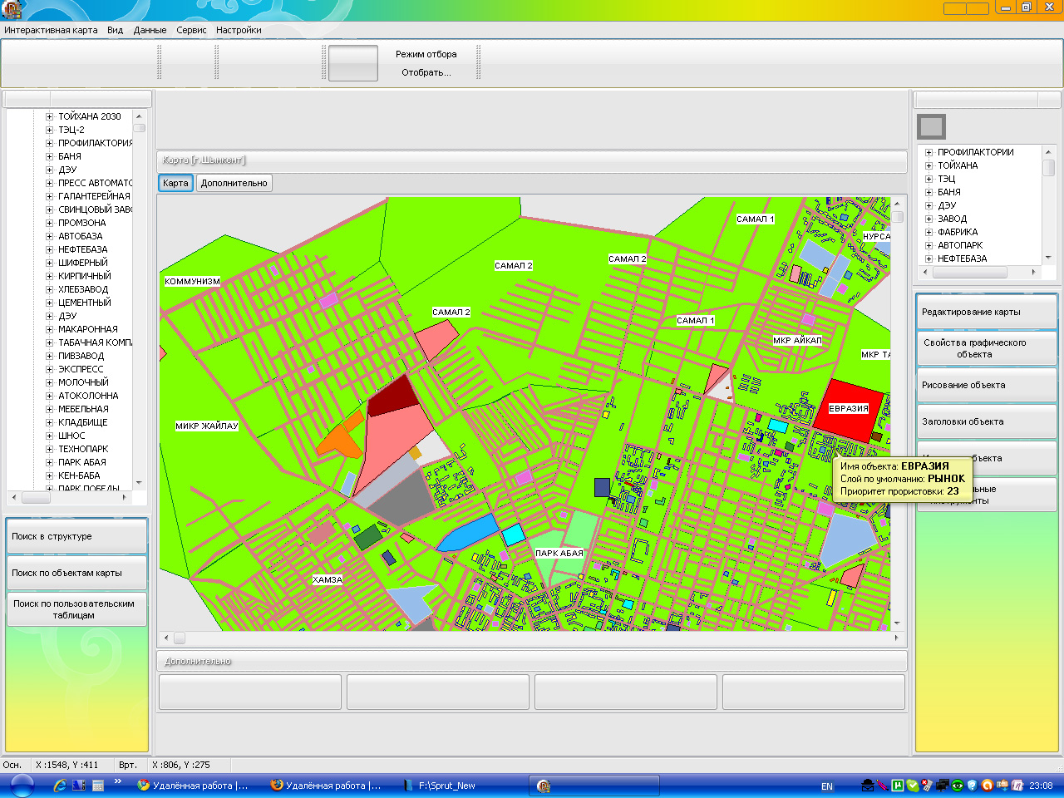This screenshot has width=1064, height=798.
Task: Click the gray square icon above the right layer tree
Action: click(x=931, y=127)
